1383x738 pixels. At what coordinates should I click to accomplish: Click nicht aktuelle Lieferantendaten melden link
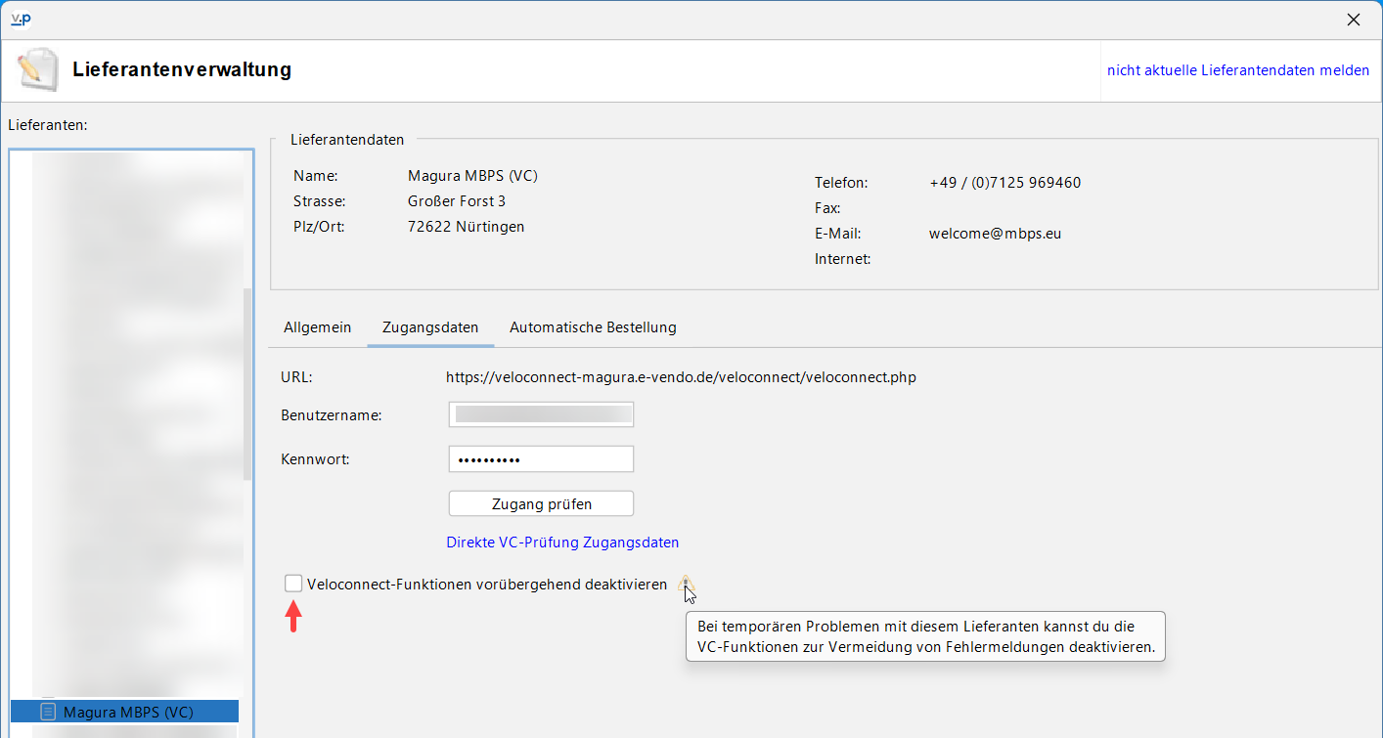pyautogui.click(x=1238, y=70)
